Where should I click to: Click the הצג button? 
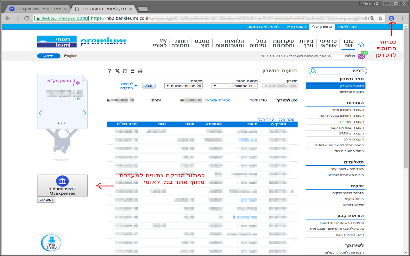149,86
